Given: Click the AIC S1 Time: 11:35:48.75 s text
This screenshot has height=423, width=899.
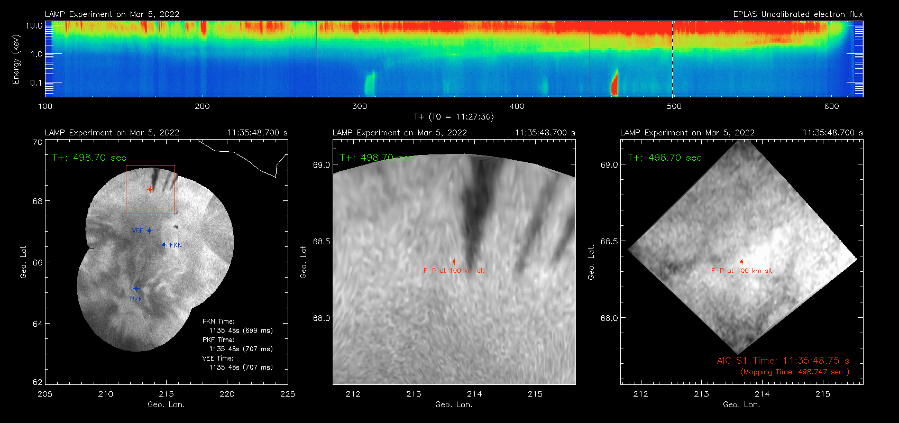Looking at the screenshot, I should (783, 361).
